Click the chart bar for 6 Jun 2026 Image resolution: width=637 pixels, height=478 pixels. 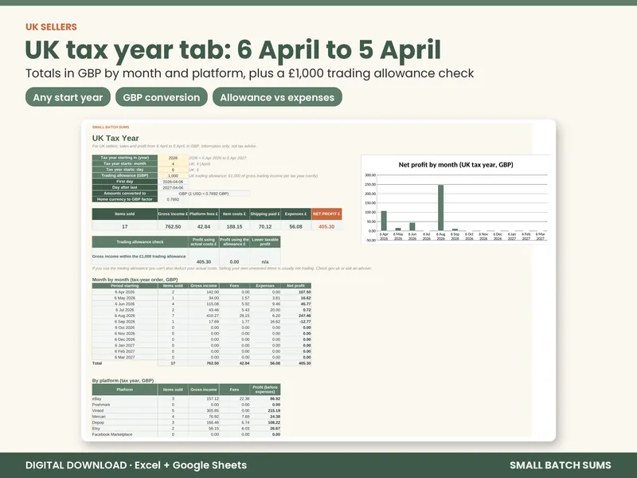(x=412, y=227)
